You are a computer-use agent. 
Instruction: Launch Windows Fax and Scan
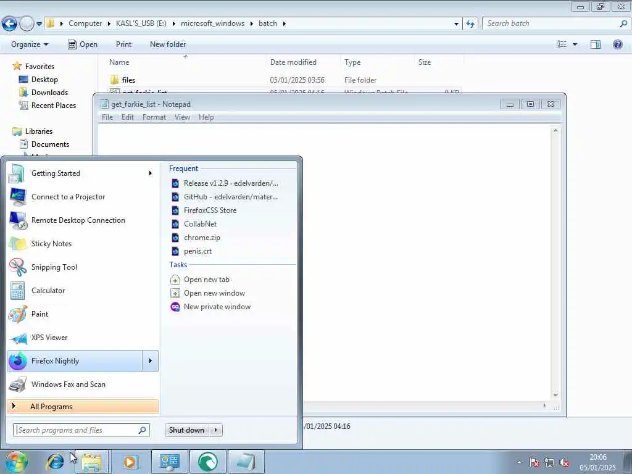point(83,384)
